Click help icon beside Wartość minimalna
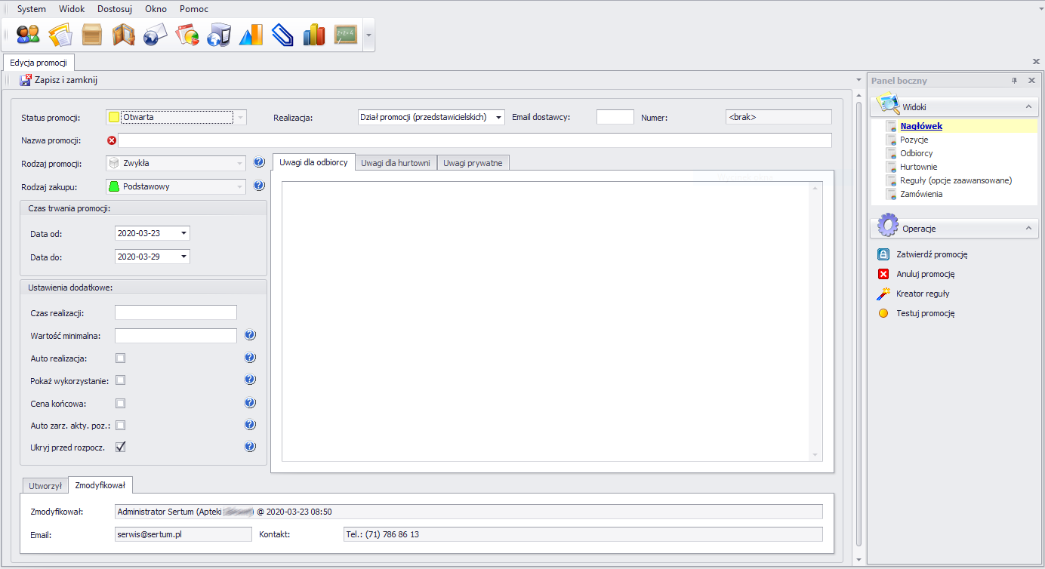 coord(251,335)
